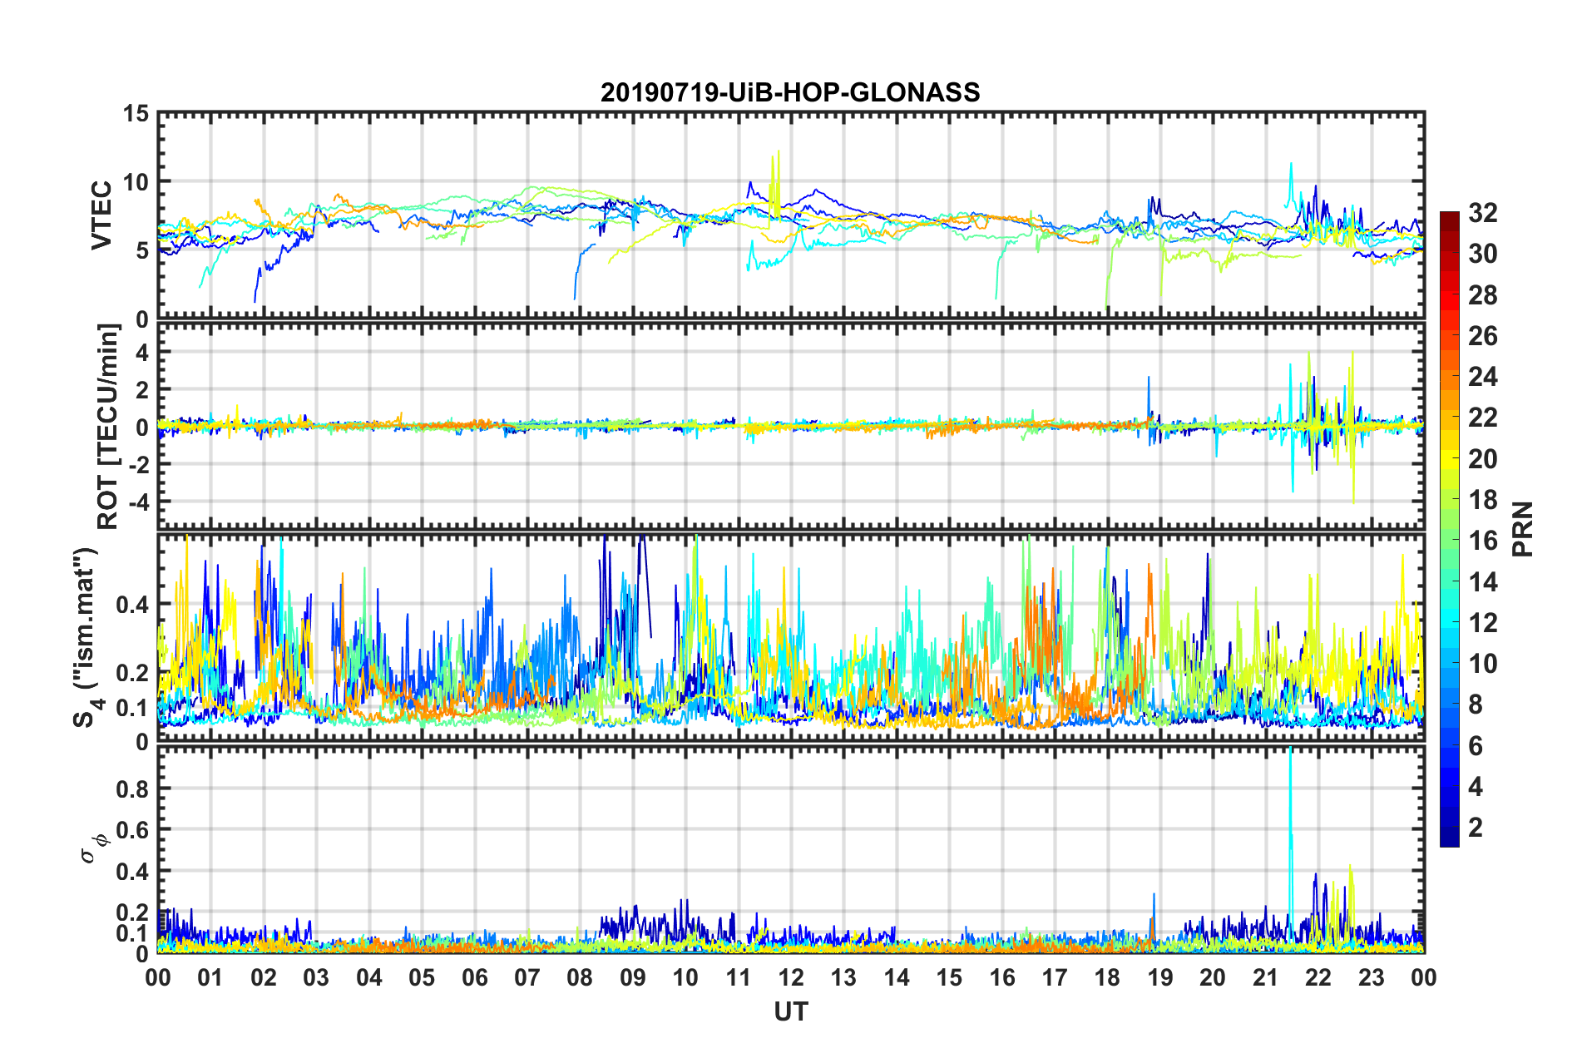Click UT hour tick label 23
The image size is (1582, 1058).
1372,977
